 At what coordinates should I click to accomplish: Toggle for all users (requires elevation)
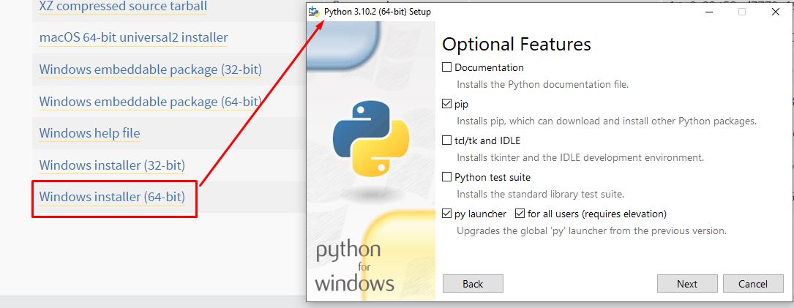click(520, 214)
